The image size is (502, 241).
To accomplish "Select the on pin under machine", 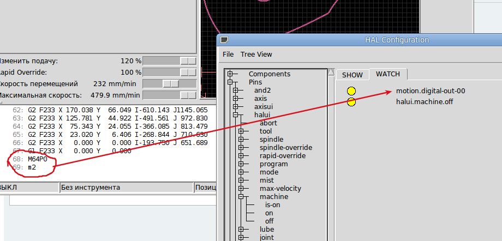I will point(269,213).
